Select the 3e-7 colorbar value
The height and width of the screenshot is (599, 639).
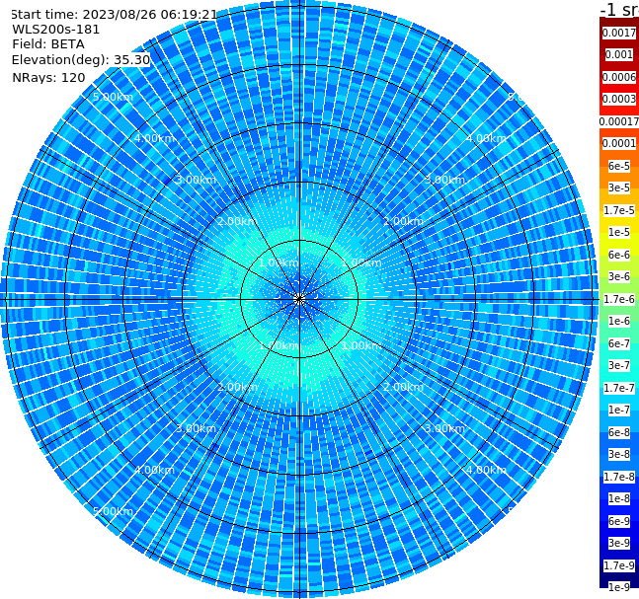(x=619, y=365)
